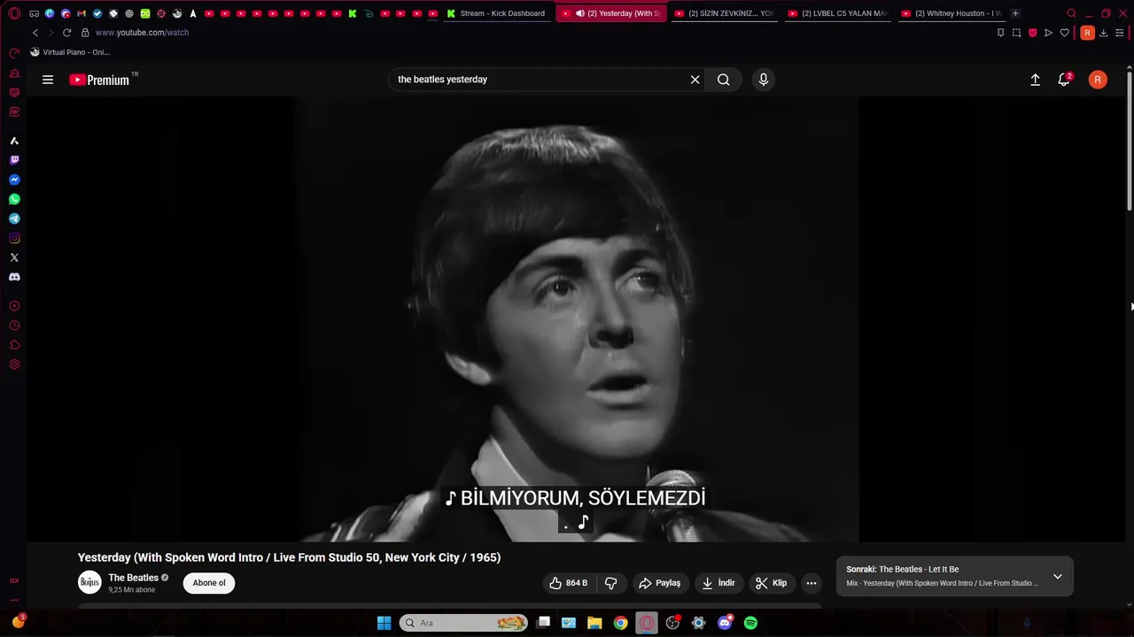Focus the address bar URL
Image resolution: width=1134 pixels, height=637 pixels.
point(142,33)
